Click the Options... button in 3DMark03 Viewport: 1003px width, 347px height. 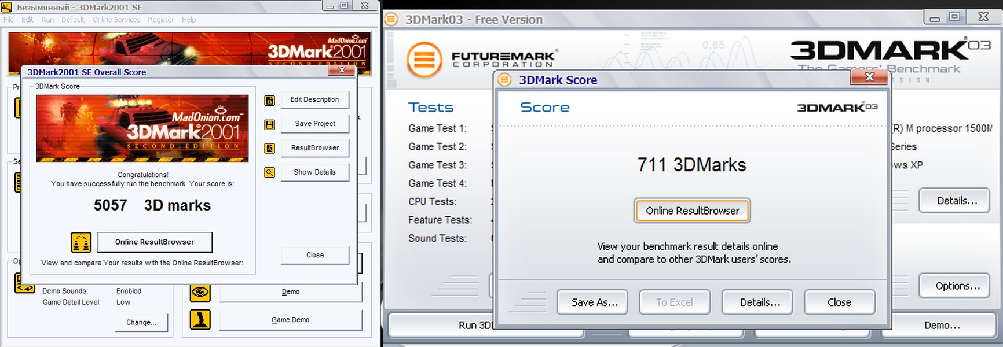954,286
